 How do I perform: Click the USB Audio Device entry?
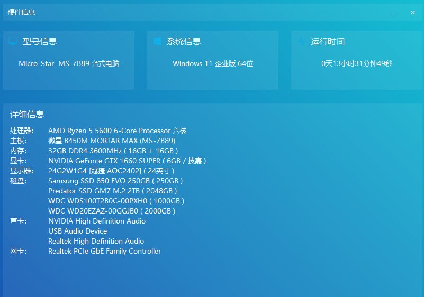[x=77, y=231]
